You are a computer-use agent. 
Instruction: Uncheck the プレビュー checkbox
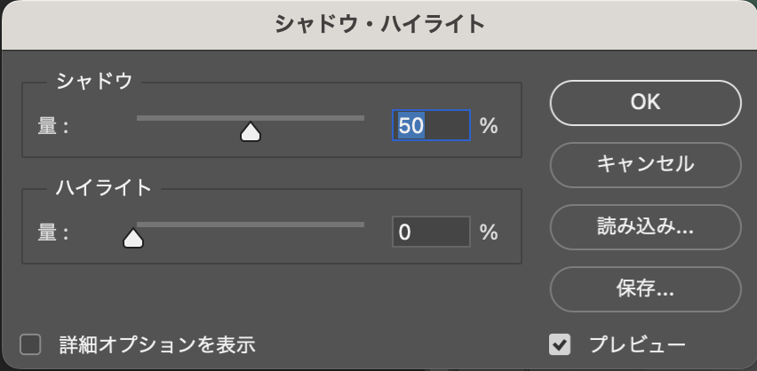[x=560, y=343]
